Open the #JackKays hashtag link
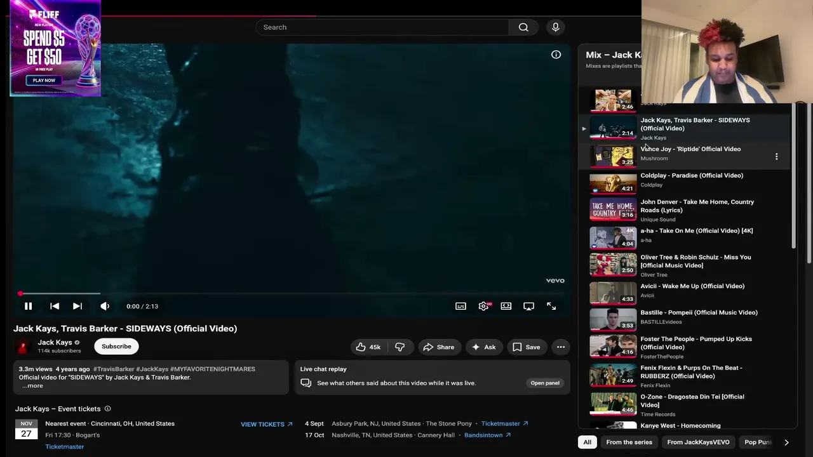This screenshot has height=457, width=813. tap(152, 369)
